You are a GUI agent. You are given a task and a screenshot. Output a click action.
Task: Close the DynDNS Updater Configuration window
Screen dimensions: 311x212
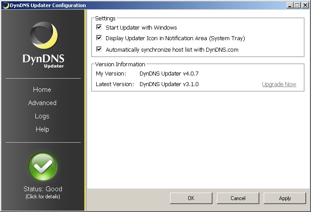(x=305, y=5)
